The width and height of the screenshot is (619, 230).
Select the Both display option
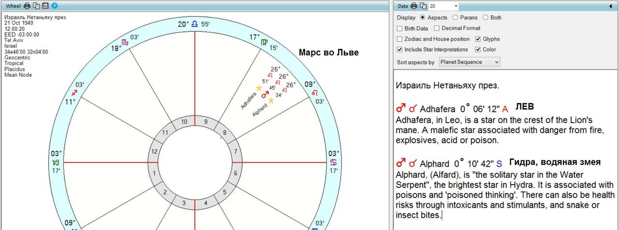click(x=486, y=17)
